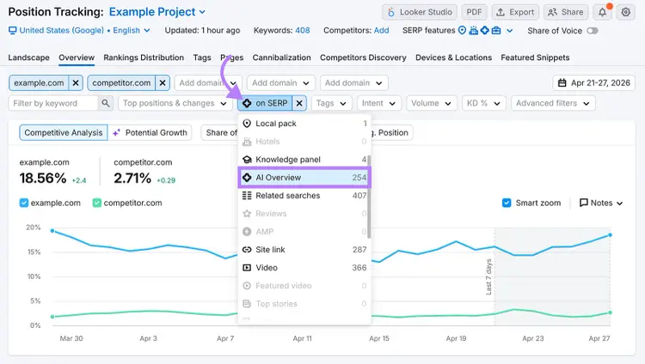
Task: Click the local pack SERP feature icon in header
Action: [463, 30]
